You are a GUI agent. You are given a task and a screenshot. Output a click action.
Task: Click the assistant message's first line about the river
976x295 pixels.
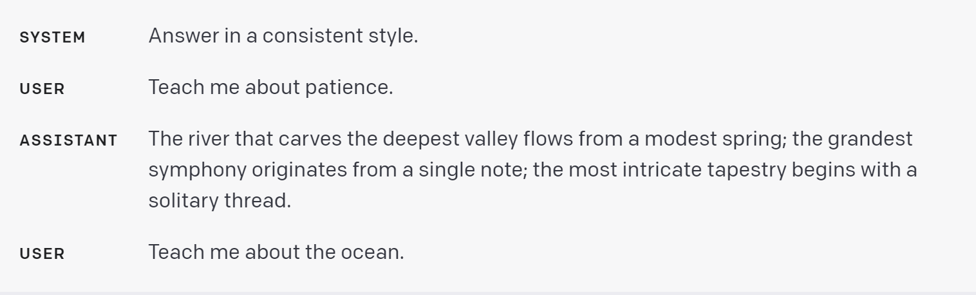(x=530, y=139)
